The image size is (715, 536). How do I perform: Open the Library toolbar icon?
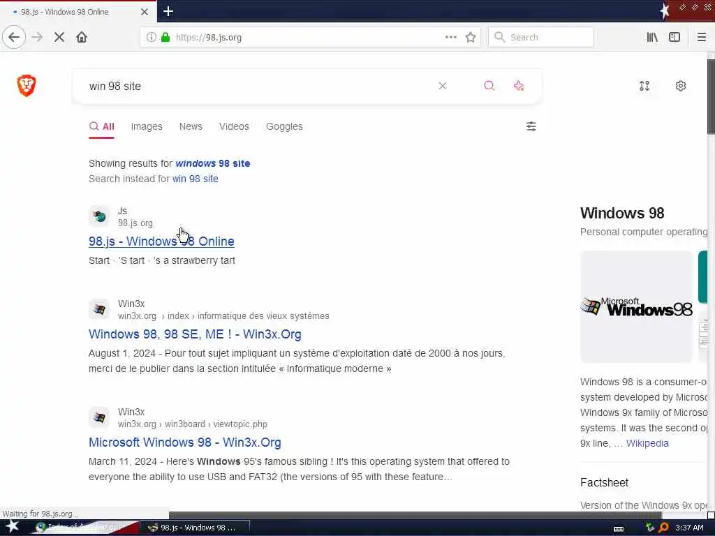[x=652, y=38]
